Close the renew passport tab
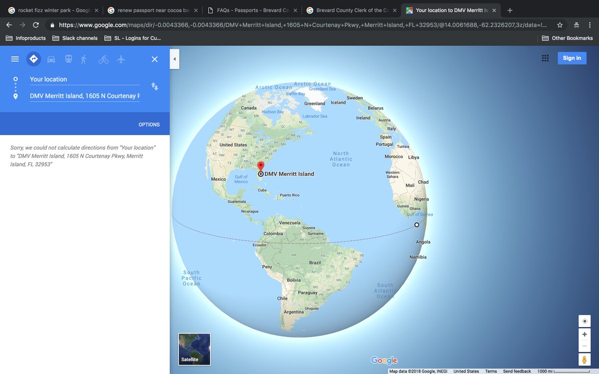The image size is (599, 374). click(x=196, y=10)
